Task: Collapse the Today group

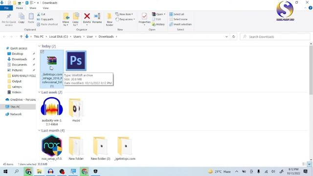Action: 39,46
